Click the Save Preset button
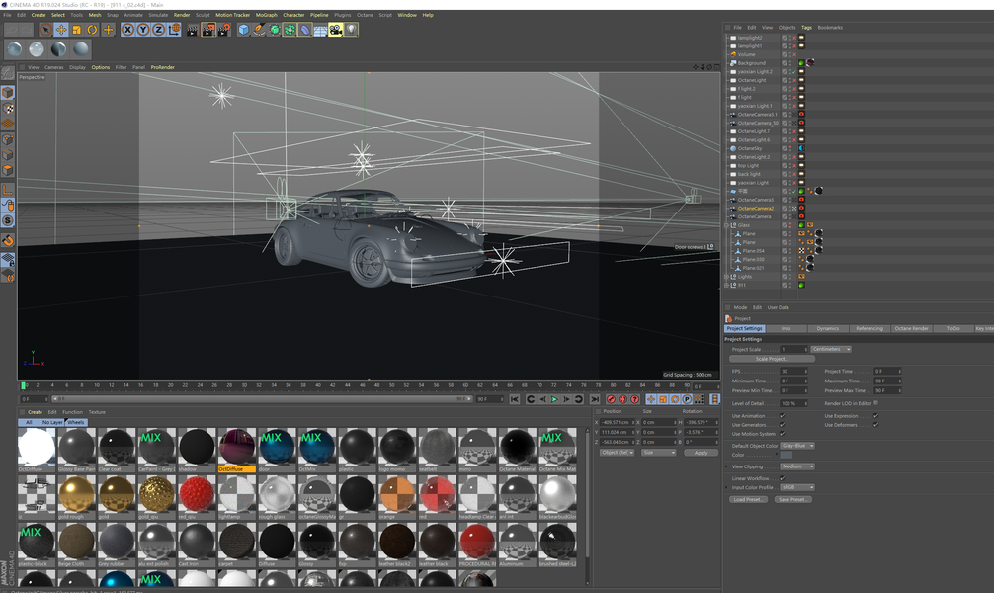The width and height of the screenshot is (994, 593). (x=792, y=500)
